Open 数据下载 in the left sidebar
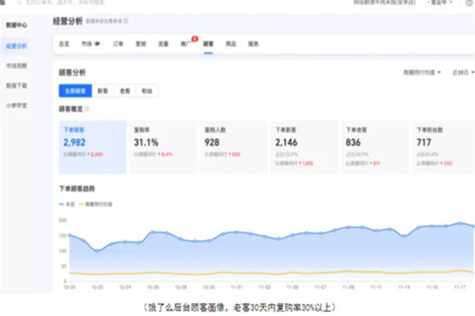 coord(17,85)
